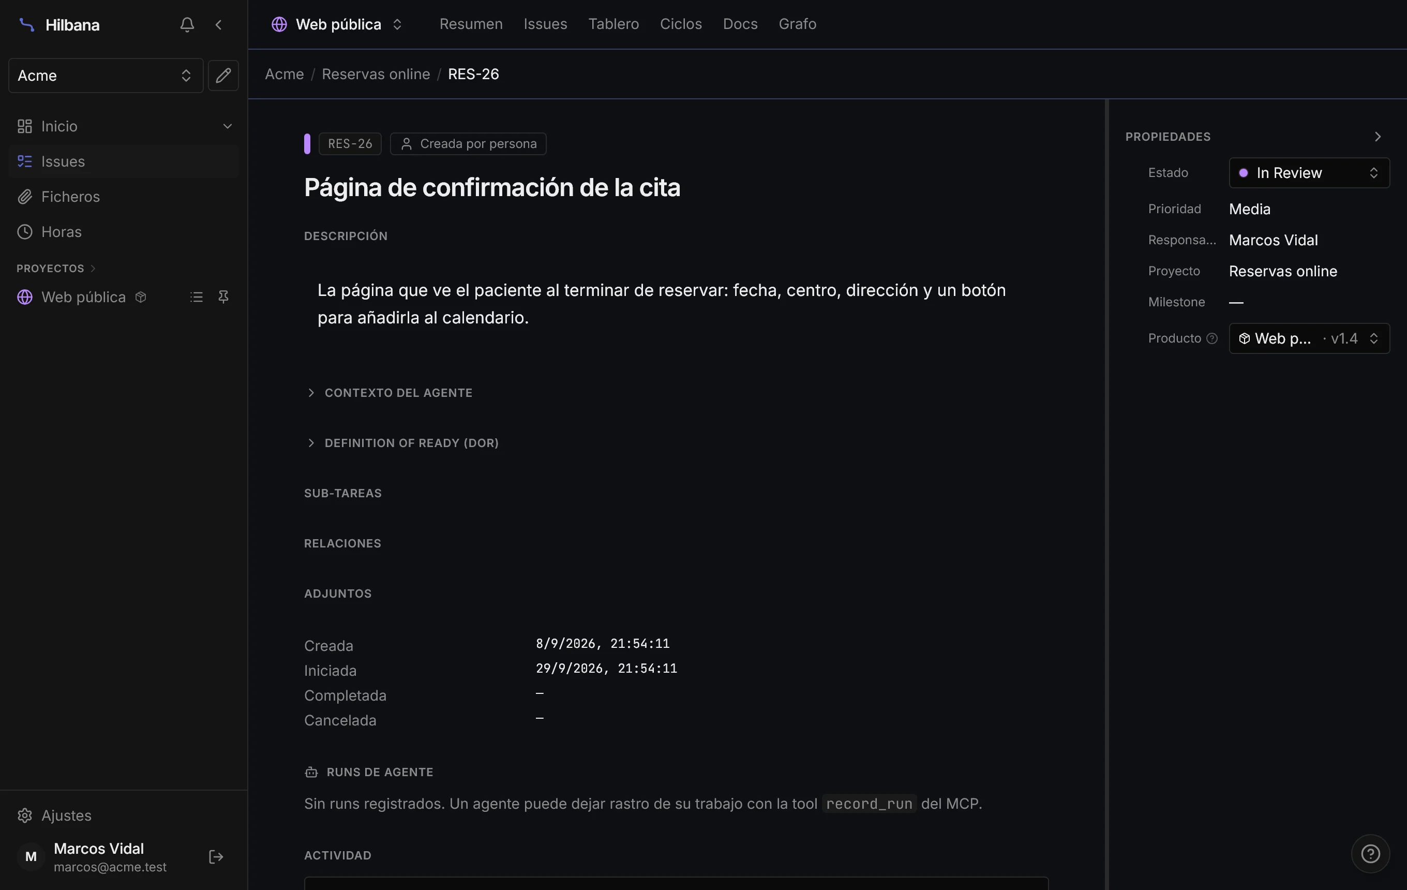
Task: Go to Inicio in the sidebar
Action: coord(59,126)
